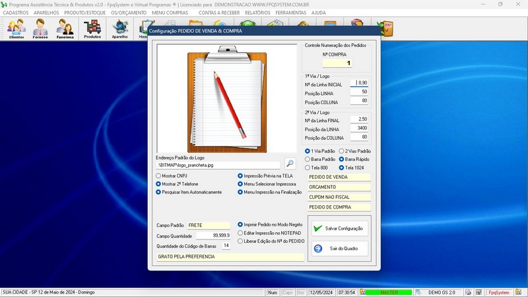
Task: Click the printer icon in status bar
Action: 468,292
